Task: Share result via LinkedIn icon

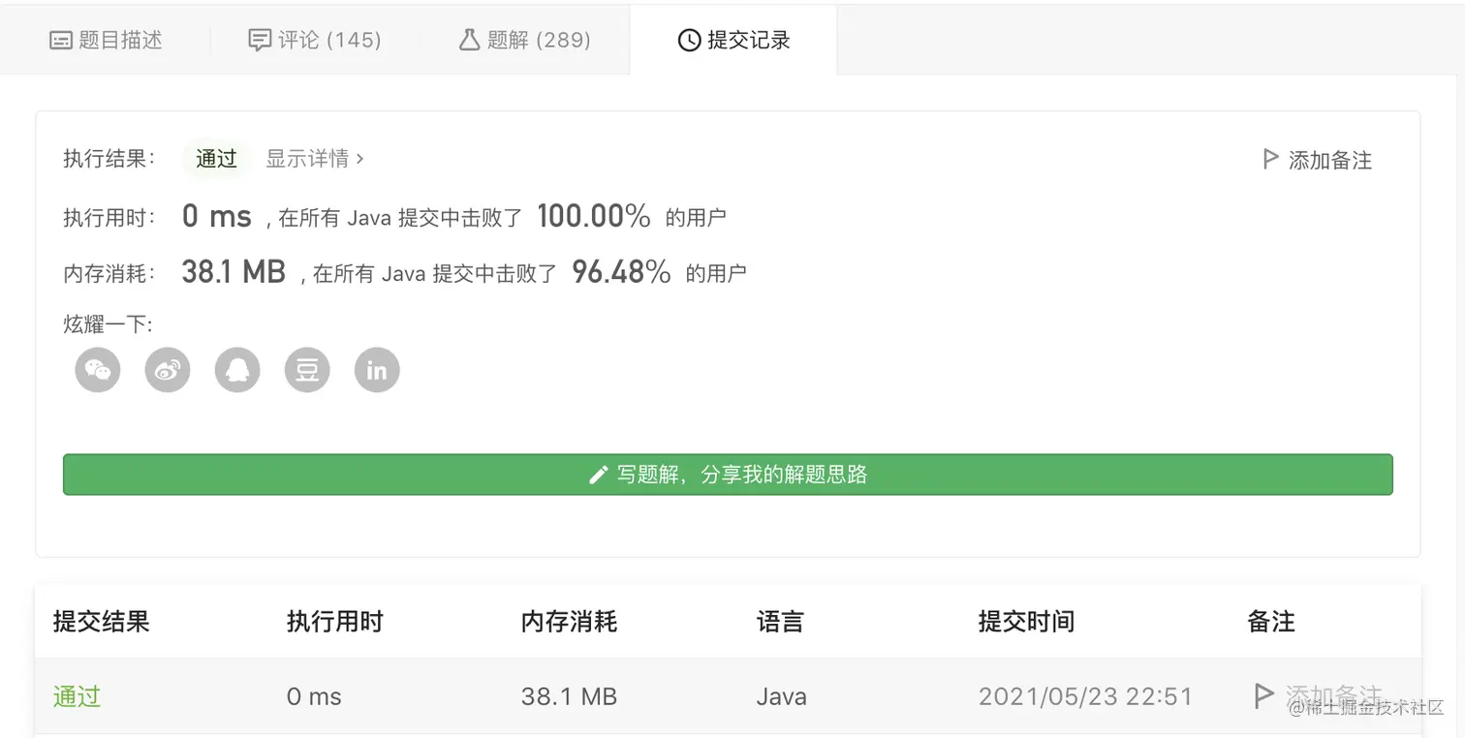Action: point(377,370)
